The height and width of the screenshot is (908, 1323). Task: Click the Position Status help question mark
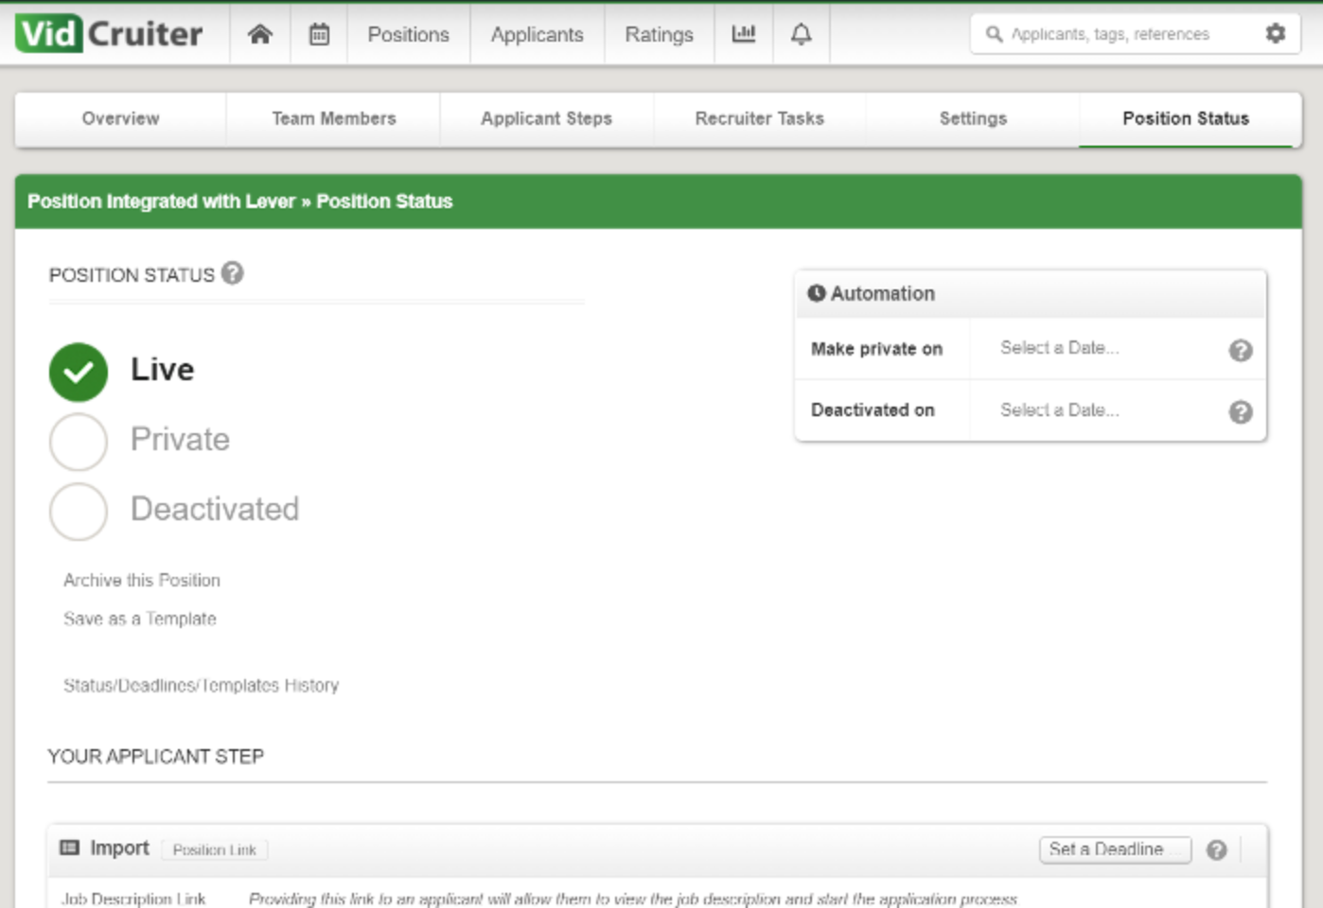229,274
